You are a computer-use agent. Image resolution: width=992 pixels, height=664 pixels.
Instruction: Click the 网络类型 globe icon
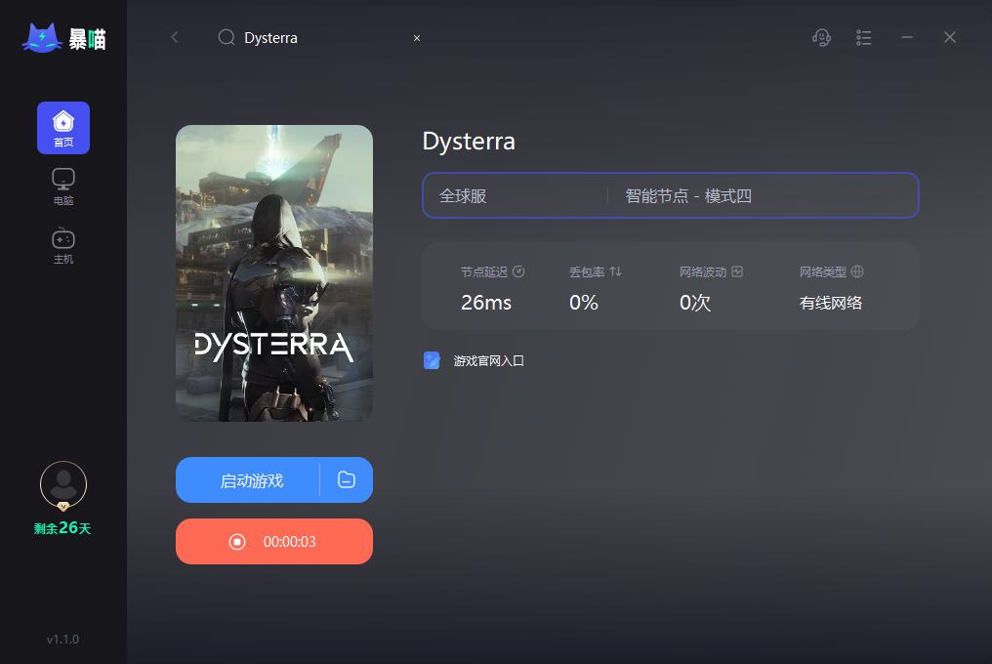coord(857,271)
